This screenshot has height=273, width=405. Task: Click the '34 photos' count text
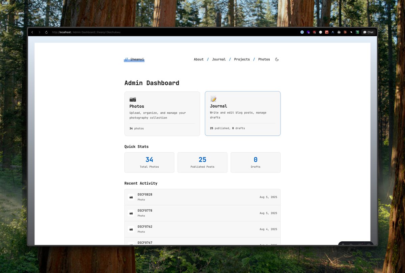[x=137, y=129]
